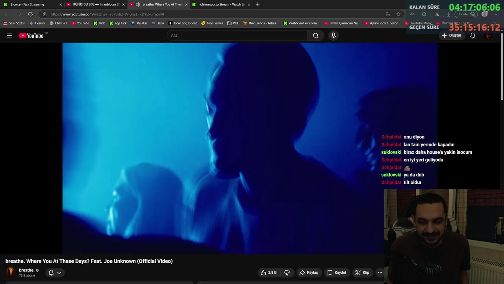Start voice search with microphone icon
The width and height of the screenshot is (504, 284).
point(334,35)
